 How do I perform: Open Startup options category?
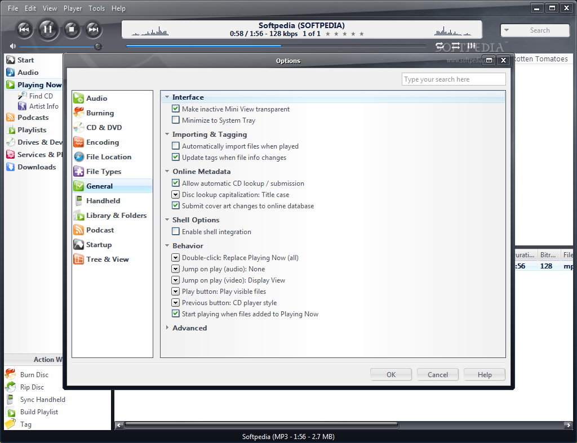[112, 245]
